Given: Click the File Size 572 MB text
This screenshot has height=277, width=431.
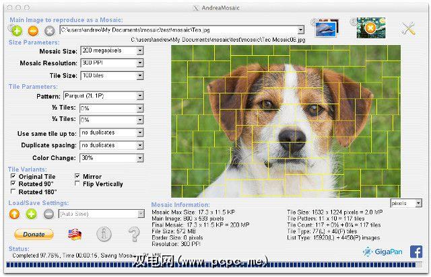Looking at the screenshot, I should pyautogui.click(x=174, y=231).
